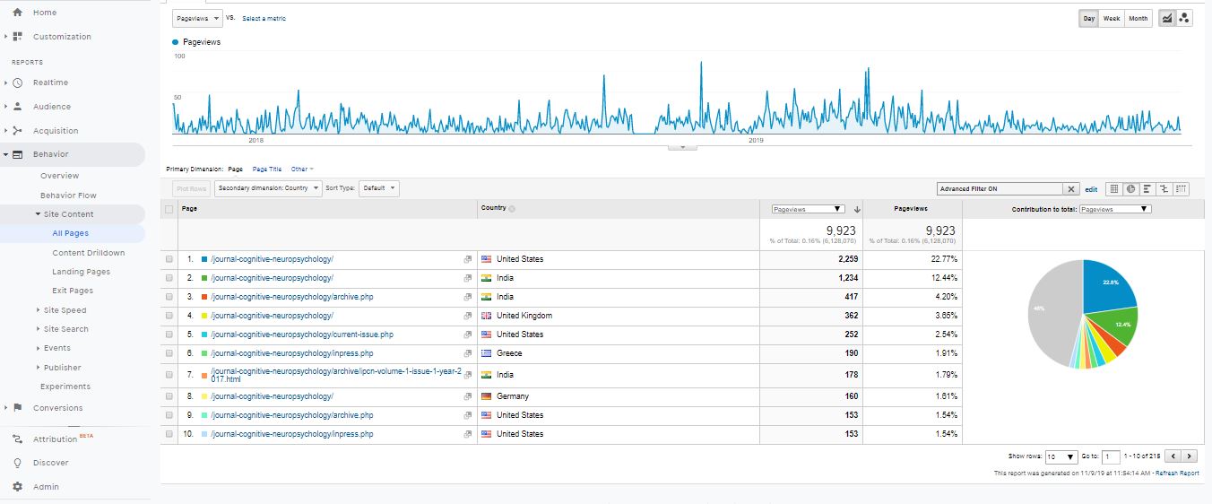1212x504 pixels.
Task: Click the blue 22.8% pie slice
Action: pyautogui.click(x=1107, y=288)
